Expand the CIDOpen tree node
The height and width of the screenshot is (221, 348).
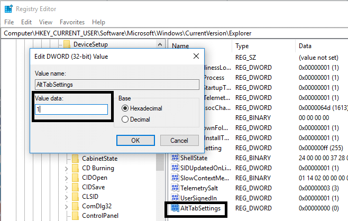pos(66,179)
